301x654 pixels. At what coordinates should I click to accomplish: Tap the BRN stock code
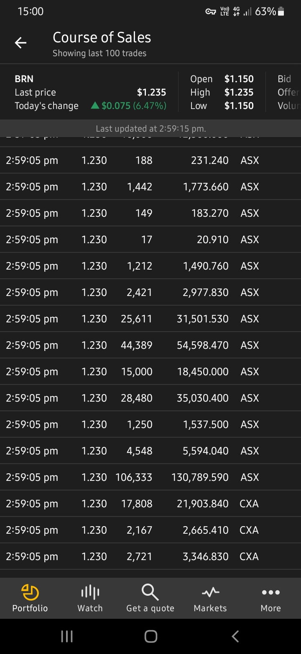point(24,79)
